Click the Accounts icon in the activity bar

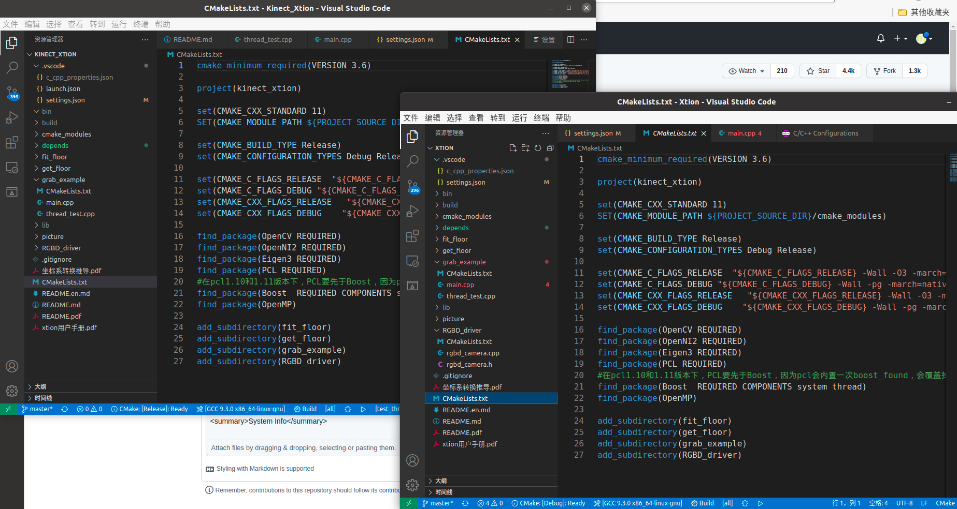pyautogui.click(x=412, y=460)
